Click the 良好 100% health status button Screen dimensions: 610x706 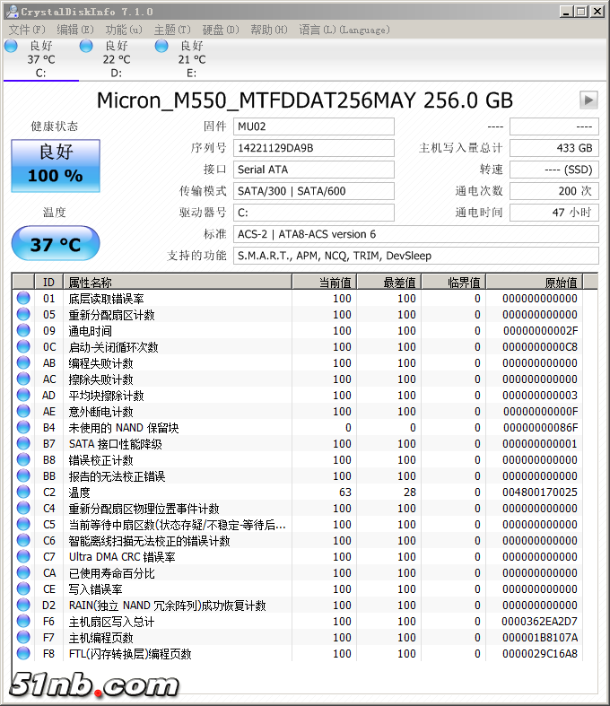click(x=55, y=165)
